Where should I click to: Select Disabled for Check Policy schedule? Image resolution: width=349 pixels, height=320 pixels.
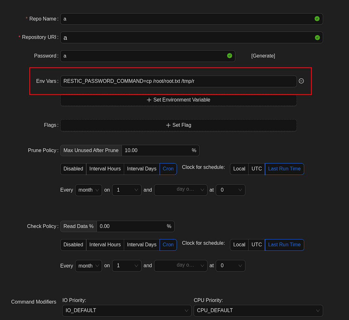(x=73, y=245)
